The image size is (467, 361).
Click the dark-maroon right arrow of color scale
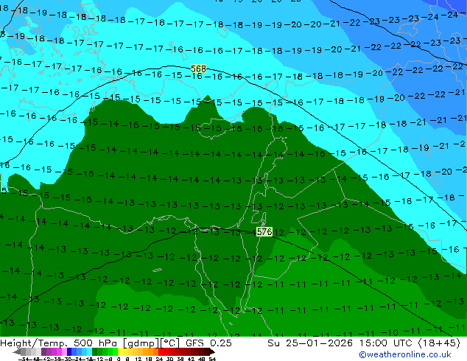pyautogui.click(x=212, y=352)
